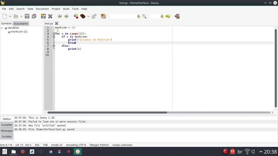This screenshot has width=278, height=156.
Task: Click the Run/Execute gears icon
Action: [94, 16]
